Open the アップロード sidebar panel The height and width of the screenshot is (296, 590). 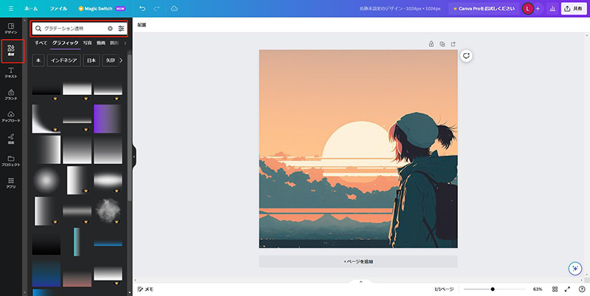point(11,117)
